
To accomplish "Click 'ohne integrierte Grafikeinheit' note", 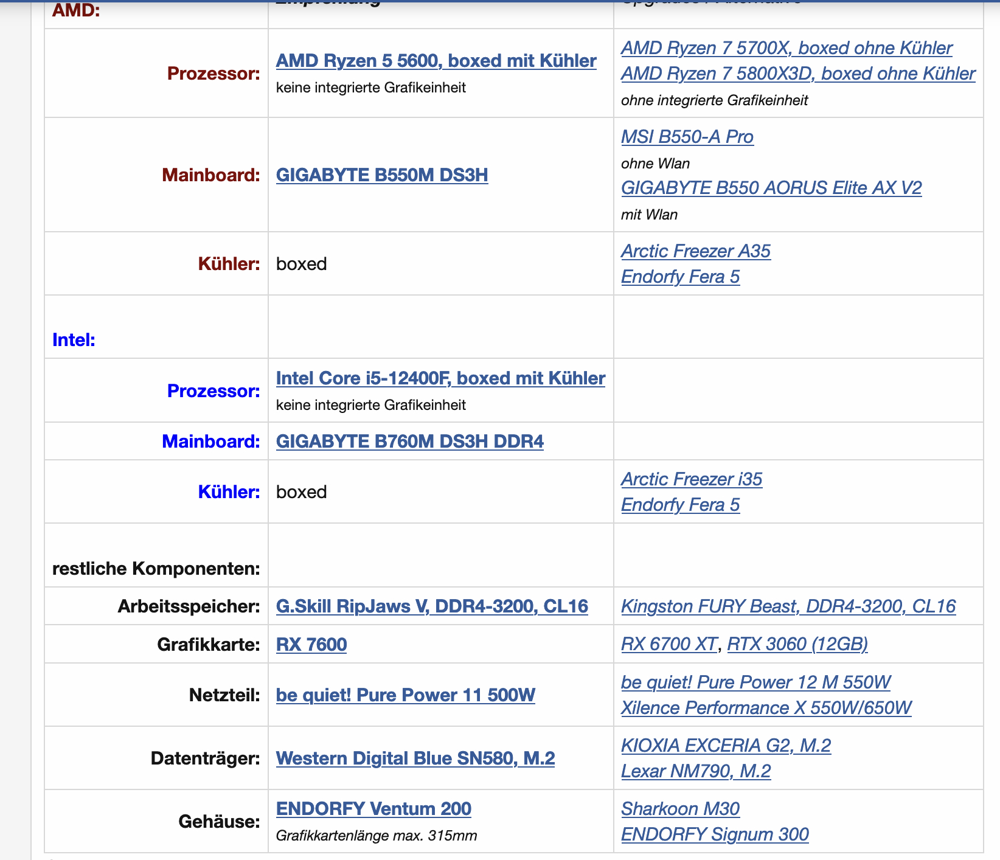I will 714,100.
